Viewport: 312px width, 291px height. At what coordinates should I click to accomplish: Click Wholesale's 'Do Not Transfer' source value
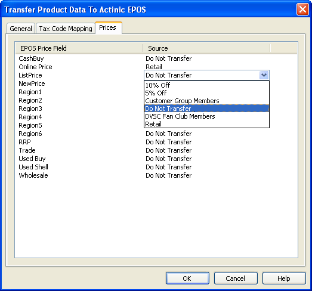[169, 175]
